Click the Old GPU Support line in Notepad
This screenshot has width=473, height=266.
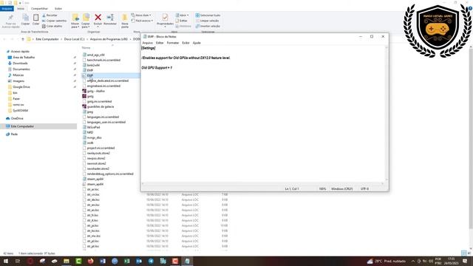click(x=157, y=68)
